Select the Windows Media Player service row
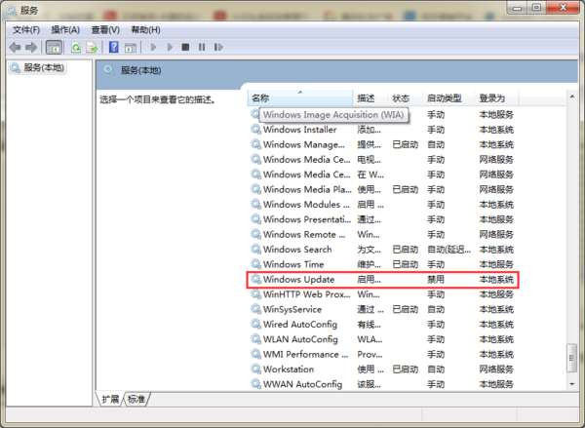This screenshot has height=428, width=585. 382,189
